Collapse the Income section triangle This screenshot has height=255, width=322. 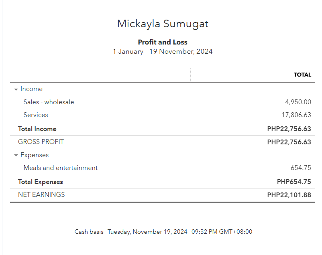coord(16,89)
